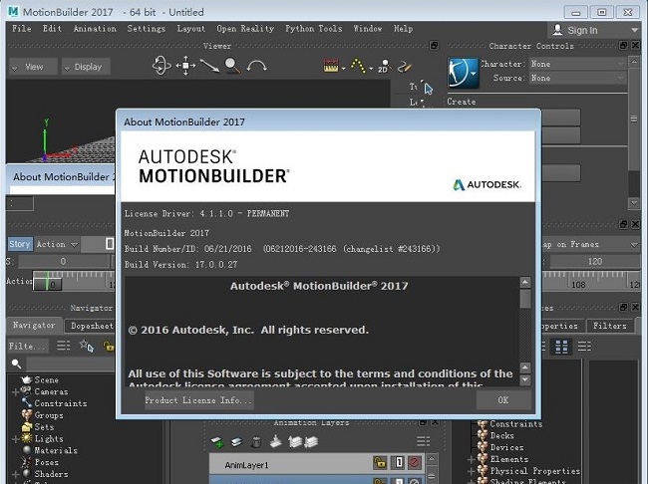Click the star cursor icon in Navigator
Image resolution: width=648 pixels, height=484 pixels.
pos(87,346)
